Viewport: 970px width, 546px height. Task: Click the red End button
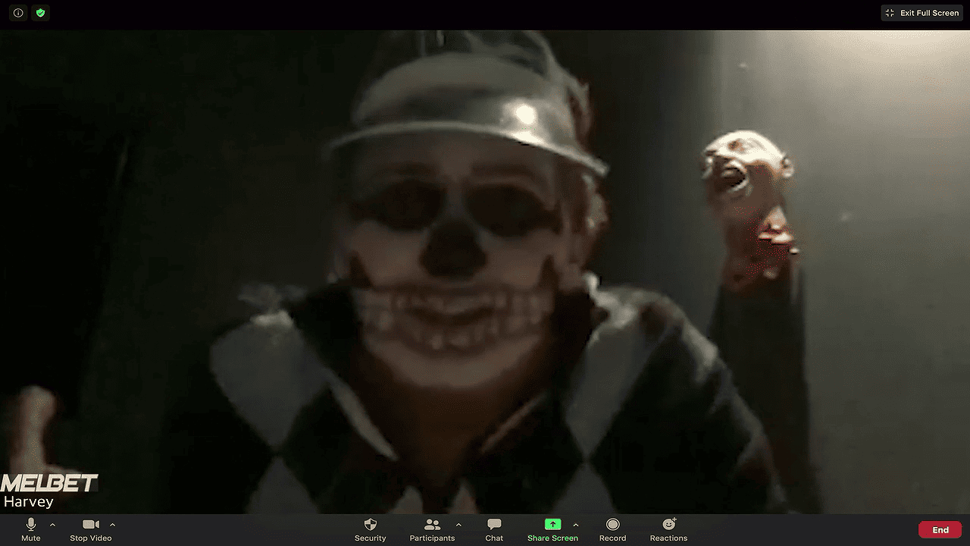940,530
